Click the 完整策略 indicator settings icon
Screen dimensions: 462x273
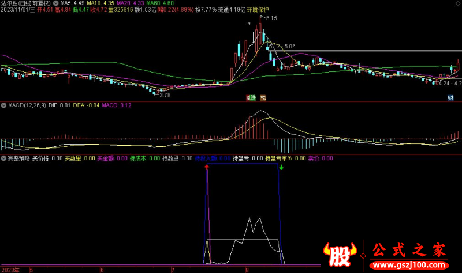[3, 158]
